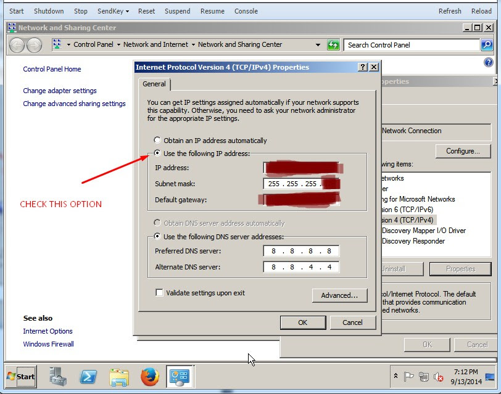Click the Subnet mask field
Screen dimensions: 501x394
coord(301,184)
